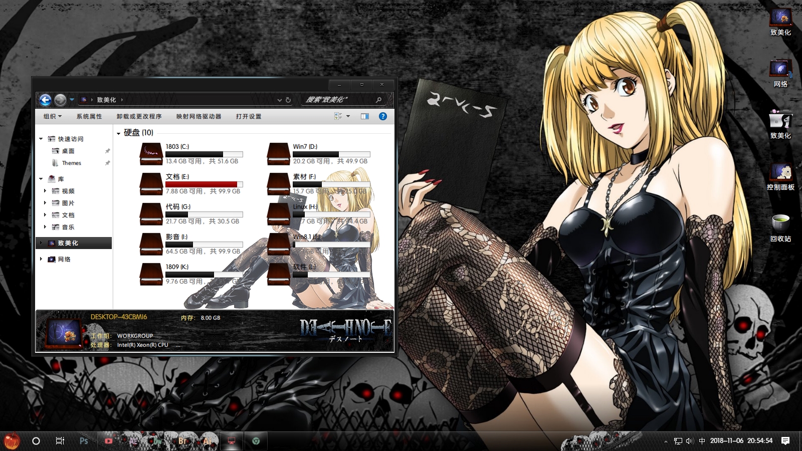Open the view options dropdown arrow
802x451 pixels.
(x=348, y=116)
